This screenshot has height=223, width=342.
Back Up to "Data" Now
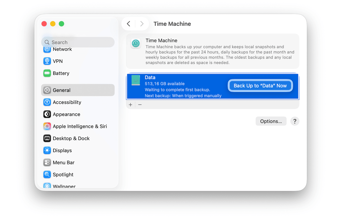click(260, 86)
